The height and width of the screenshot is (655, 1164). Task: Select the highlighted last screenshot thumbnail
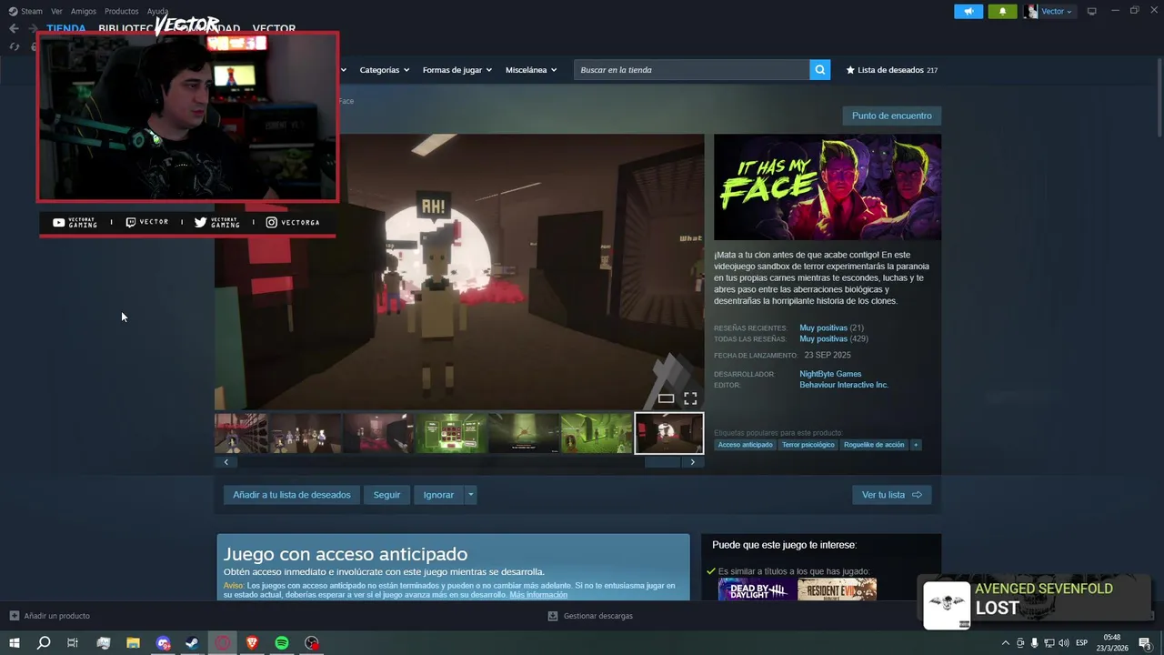click(x=668, y=433)
